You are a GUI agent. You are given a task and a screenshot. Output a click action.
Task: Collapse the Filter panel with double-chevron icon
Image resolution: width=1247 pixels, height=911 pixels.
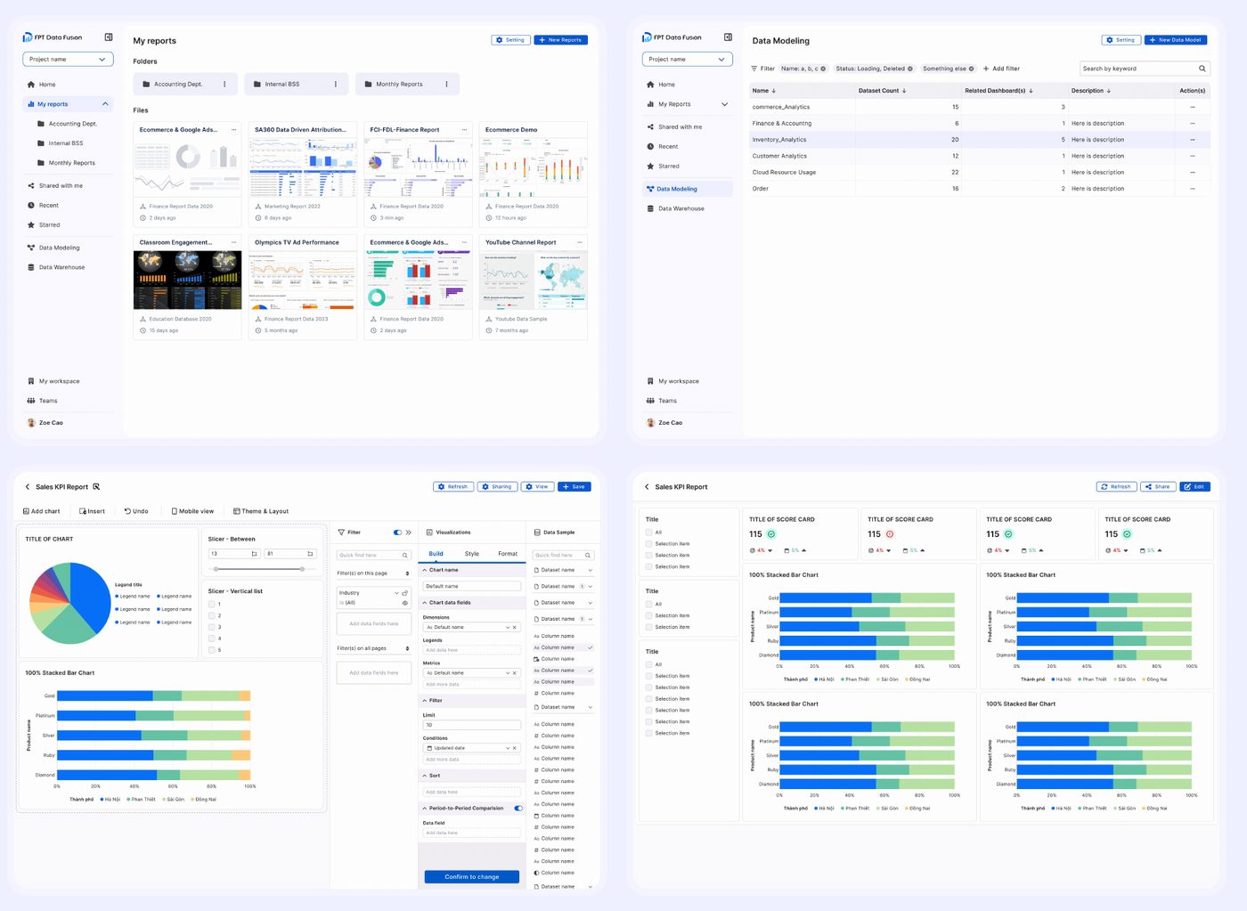(409, 533)
